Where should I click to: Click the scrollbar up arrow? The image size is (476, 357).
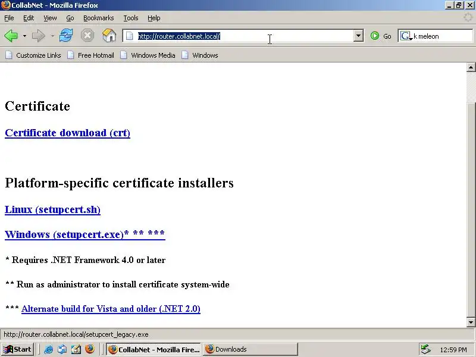point(471,67)
